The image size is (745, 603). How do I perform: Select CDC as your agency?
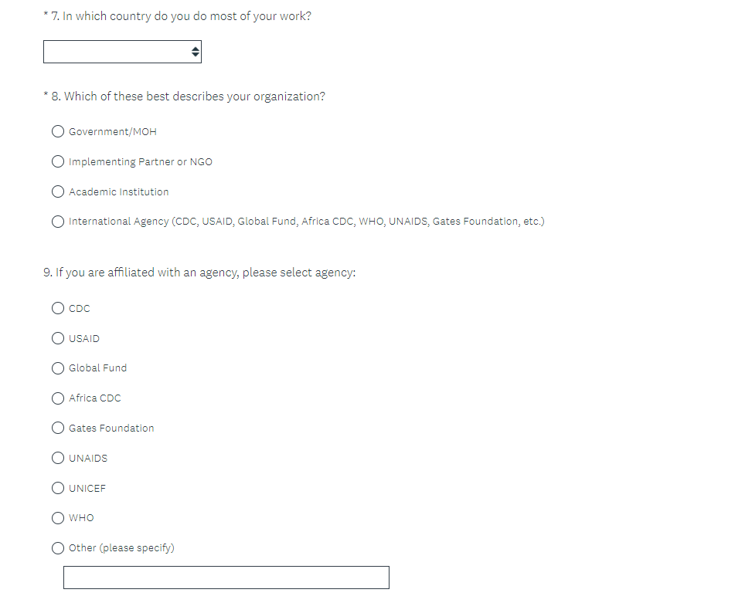pos(58,308)
